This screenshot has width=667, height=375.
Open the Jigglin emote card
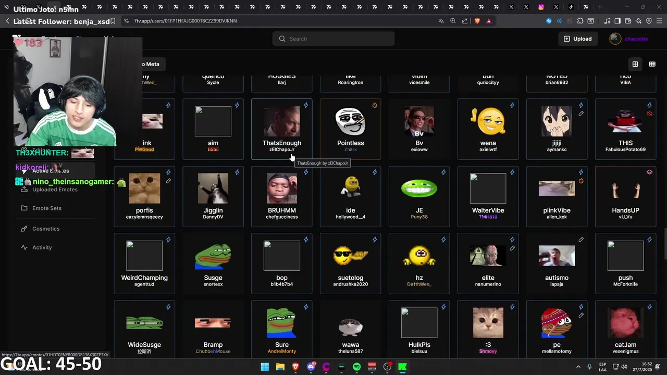tap(213, 196)
